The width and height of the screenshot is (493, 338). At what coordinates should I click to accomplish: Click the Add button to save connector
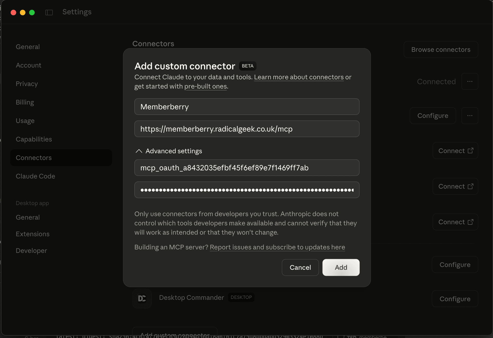tap(341, 267)
